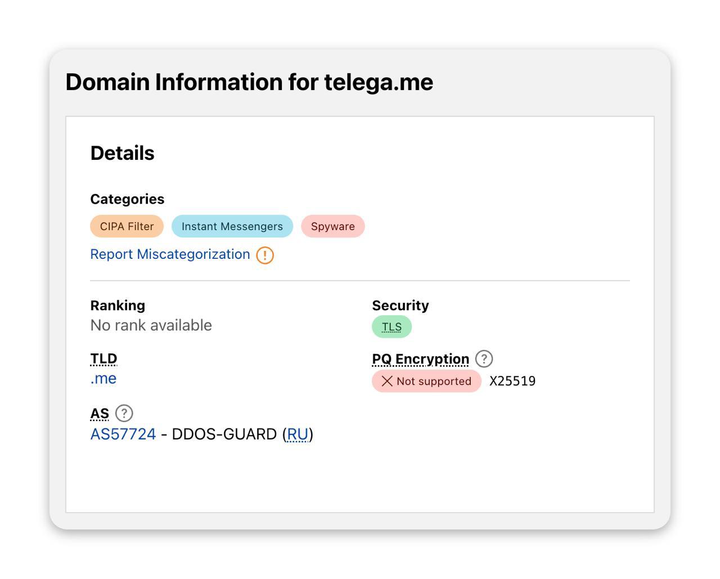Click the dotted-underlined PQ Encryption label
Screen dimensions: 720x579
[x=420, y=358]
